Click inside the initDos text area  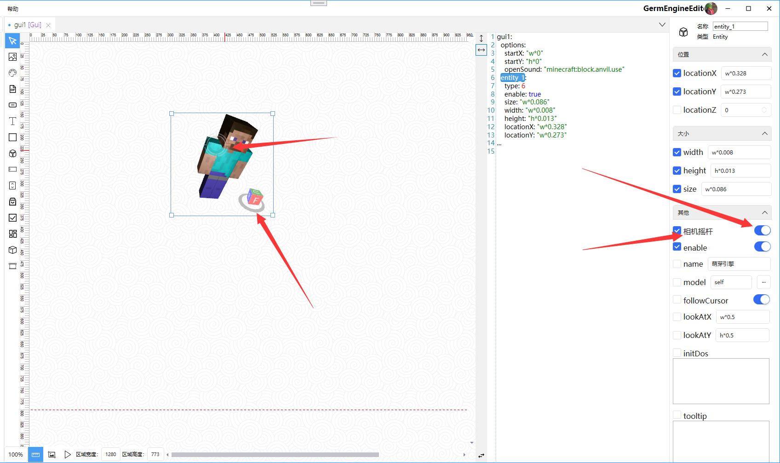721,381
